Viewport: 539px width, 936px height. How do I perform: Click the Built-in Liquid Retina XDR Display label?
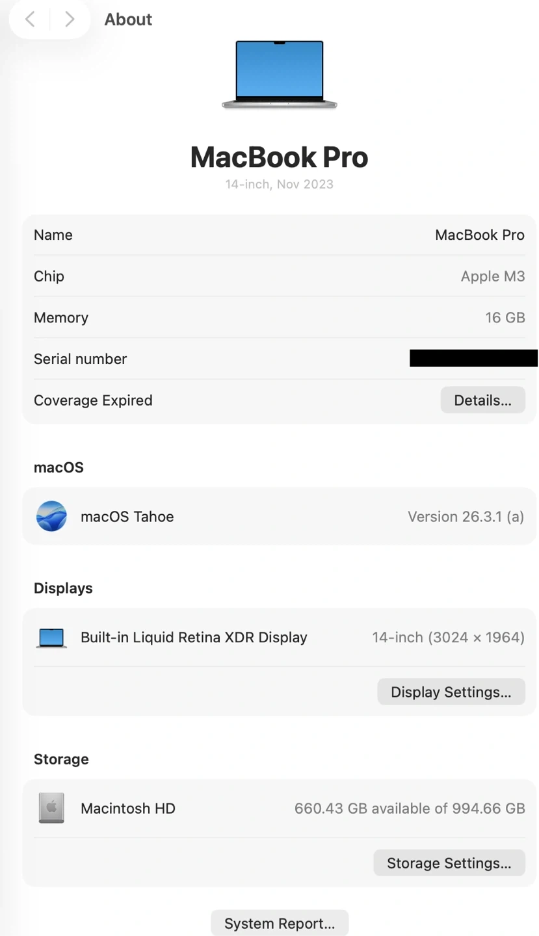pyautogui.click(x=194, y=638)
